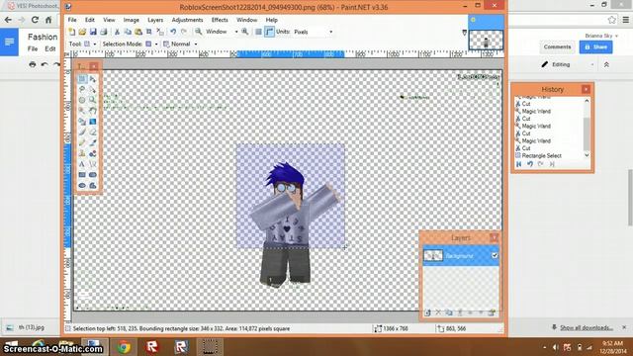Click the Share button in Google Docs
Image resolution: width=633 pixels, height=356 pixels.
pyautogui.click(x=595, y=46)
